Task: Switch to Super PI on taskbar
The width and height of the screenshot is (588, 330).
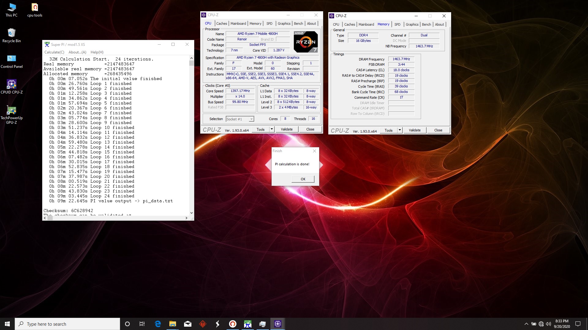Action: click(x=248, y=324)
